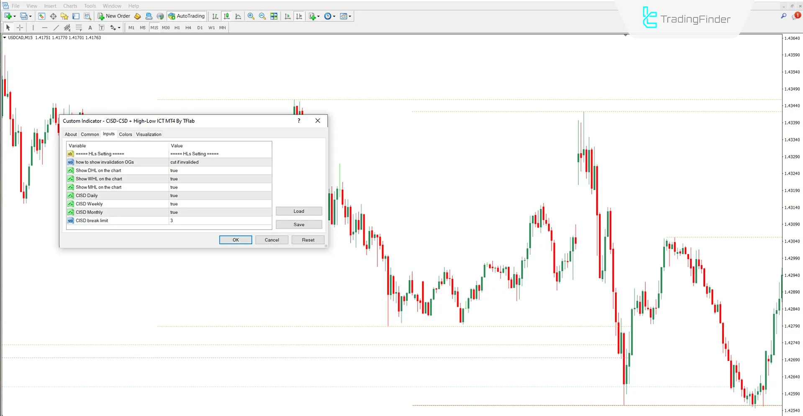
Task: Zoom in on the chart
Action: [251, 16]
